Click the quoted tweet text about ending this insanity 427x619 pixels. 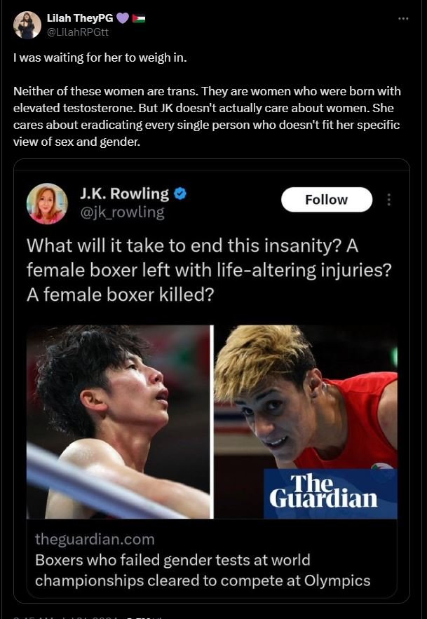(209, 271)
